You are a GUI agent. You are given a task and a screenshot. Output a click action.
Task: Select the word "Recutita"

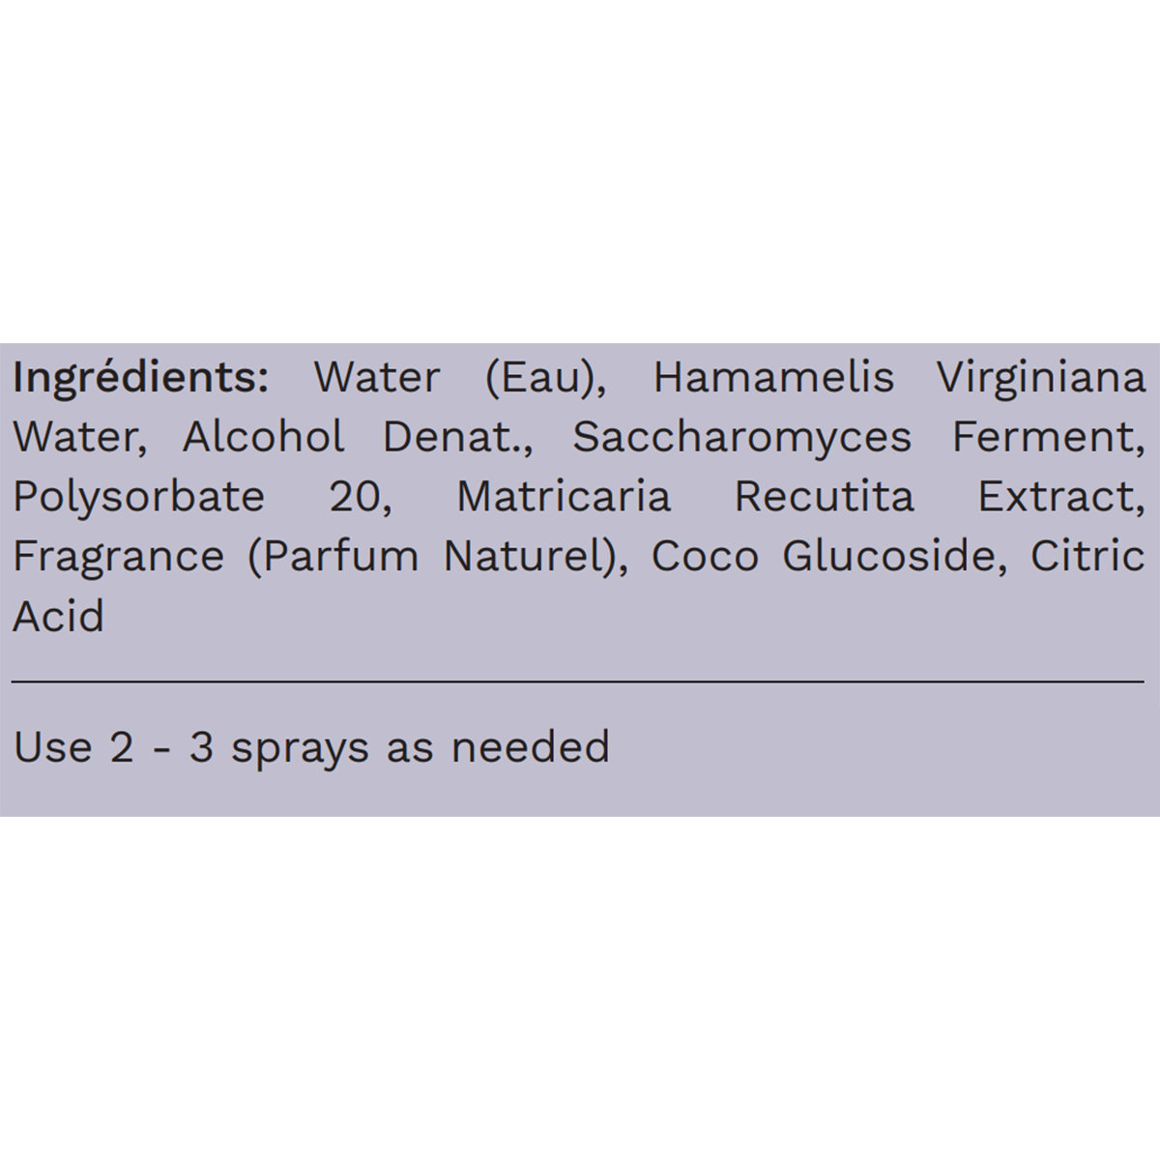[x=824, y=497]
